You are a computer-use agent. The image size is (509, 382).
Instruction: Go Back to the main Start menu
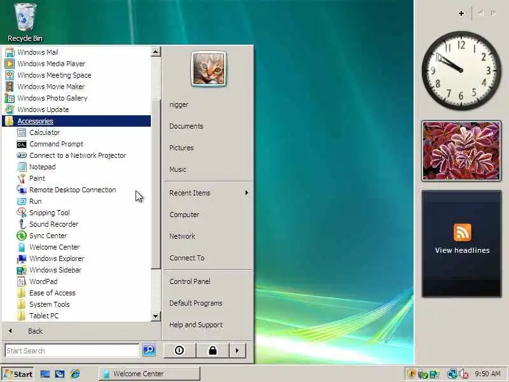point(81,331)
